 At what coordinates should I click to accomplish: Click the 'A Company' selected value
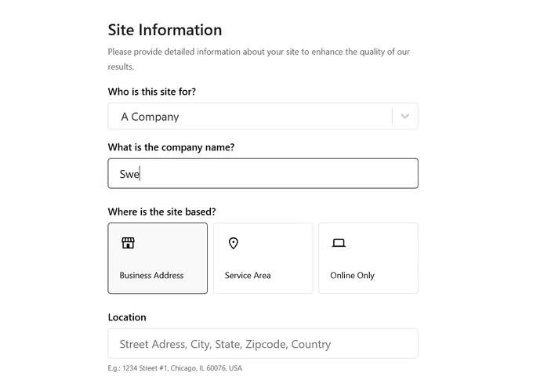click(x=150, y=117)
